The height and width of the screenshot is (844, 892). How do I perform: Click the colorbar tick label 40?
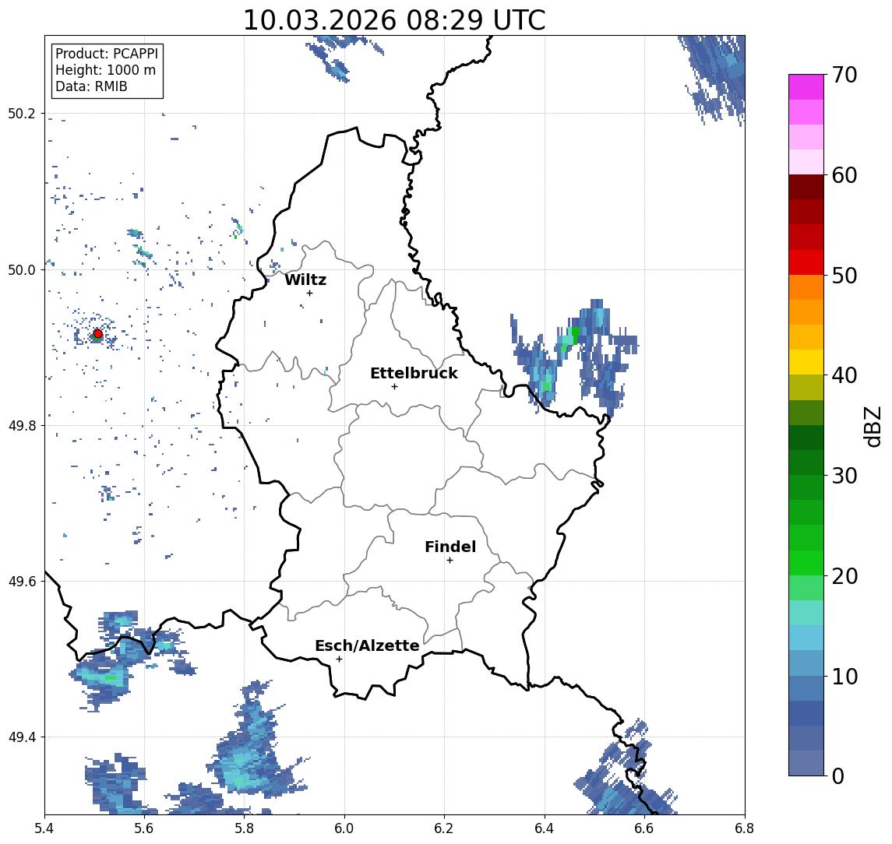coord(844,375)
